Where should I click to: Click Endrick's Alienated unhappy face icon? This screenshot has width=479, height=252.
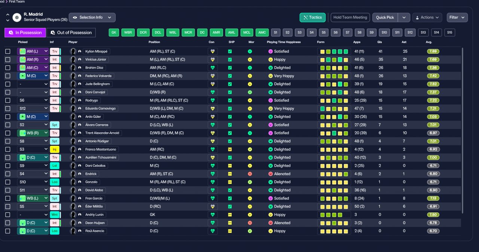[270, 174]
